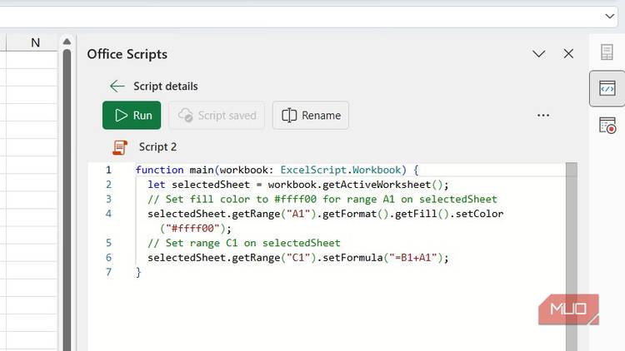Click the fill color comment line
This screenshot has height=351, width=625.
[322, 199]
